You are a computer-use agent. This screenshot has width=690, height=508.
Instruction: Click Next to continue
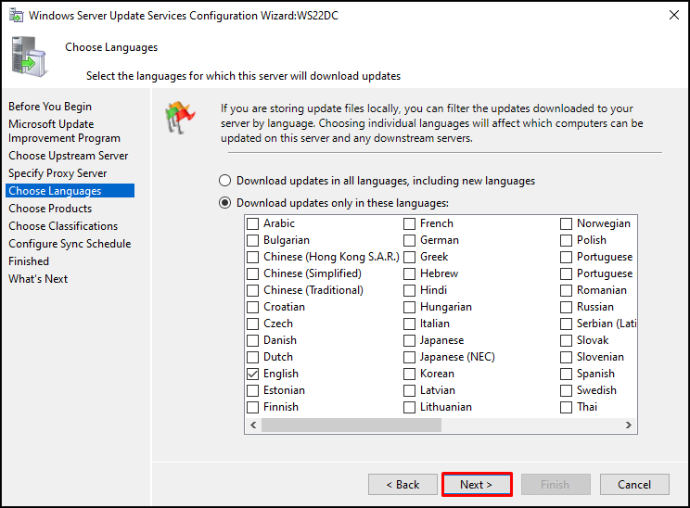[477, 485]
